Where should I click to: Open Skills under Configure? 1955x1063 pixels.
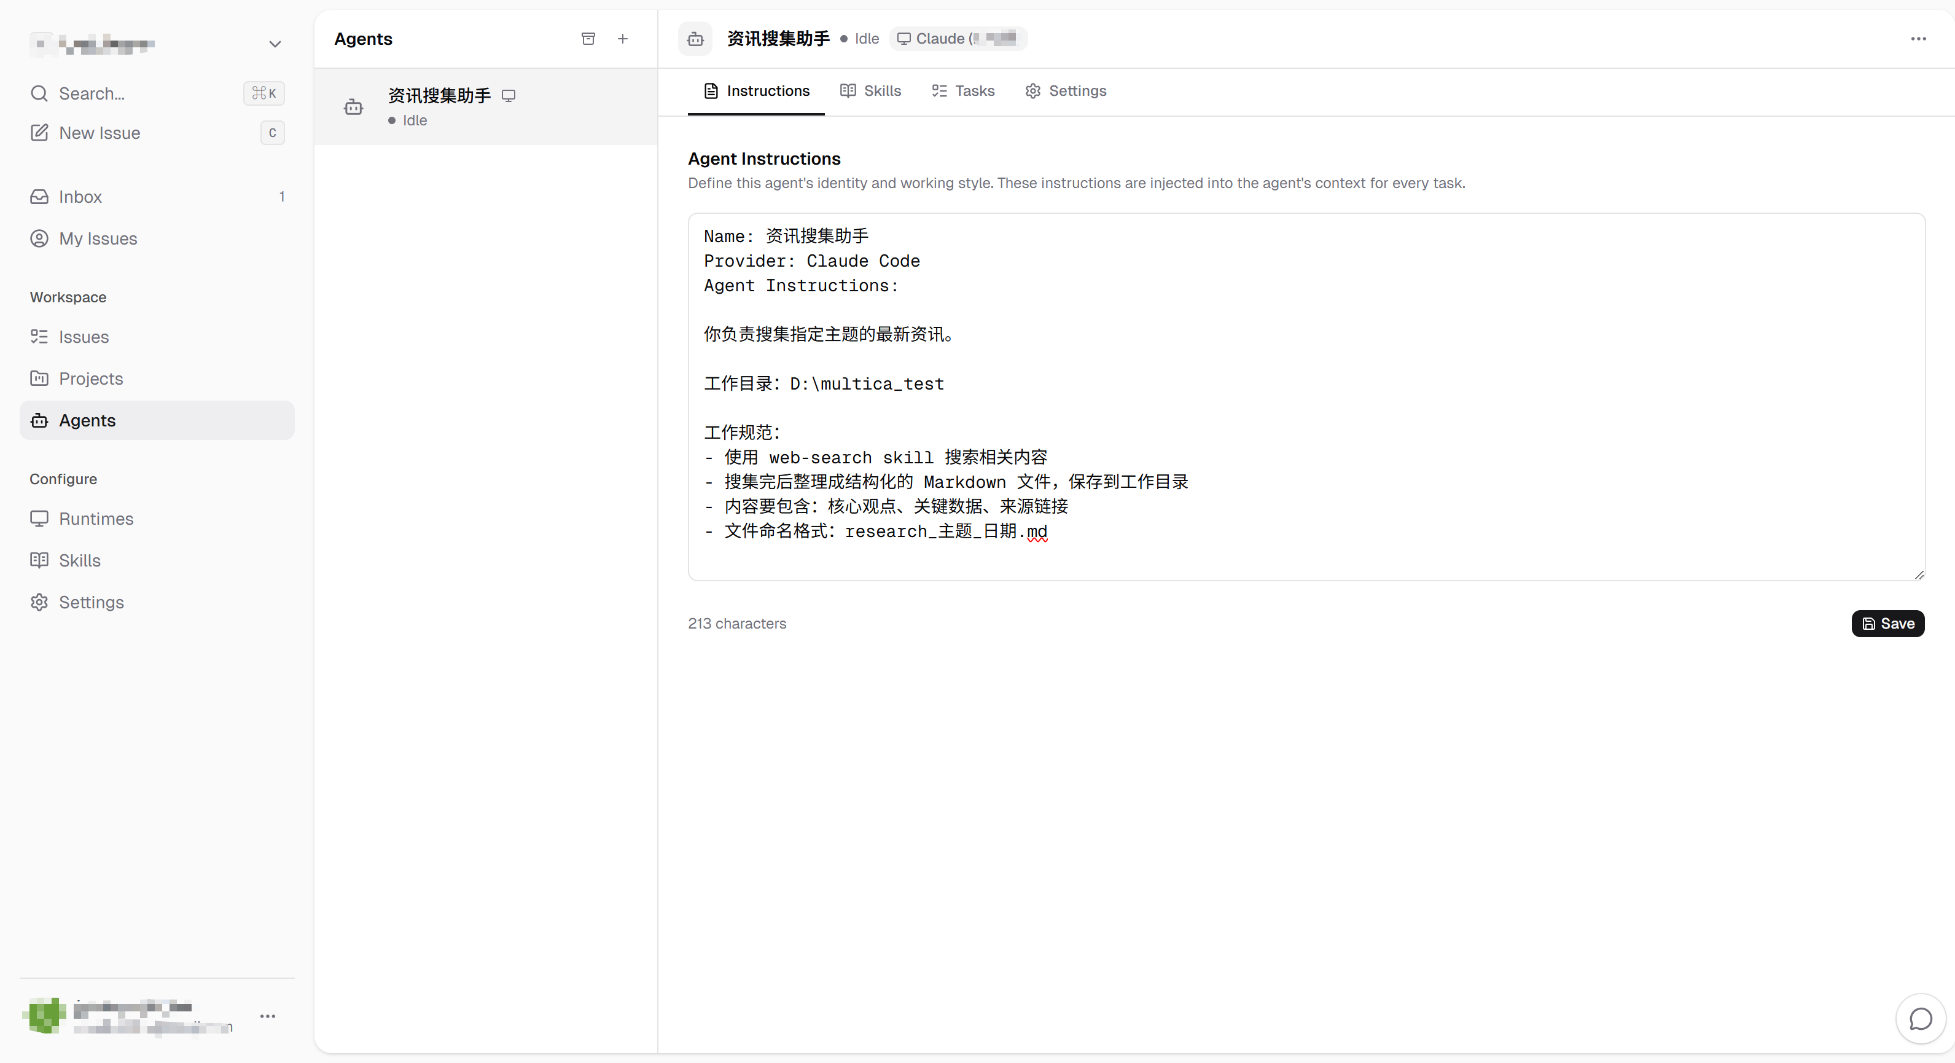point(157,560)
